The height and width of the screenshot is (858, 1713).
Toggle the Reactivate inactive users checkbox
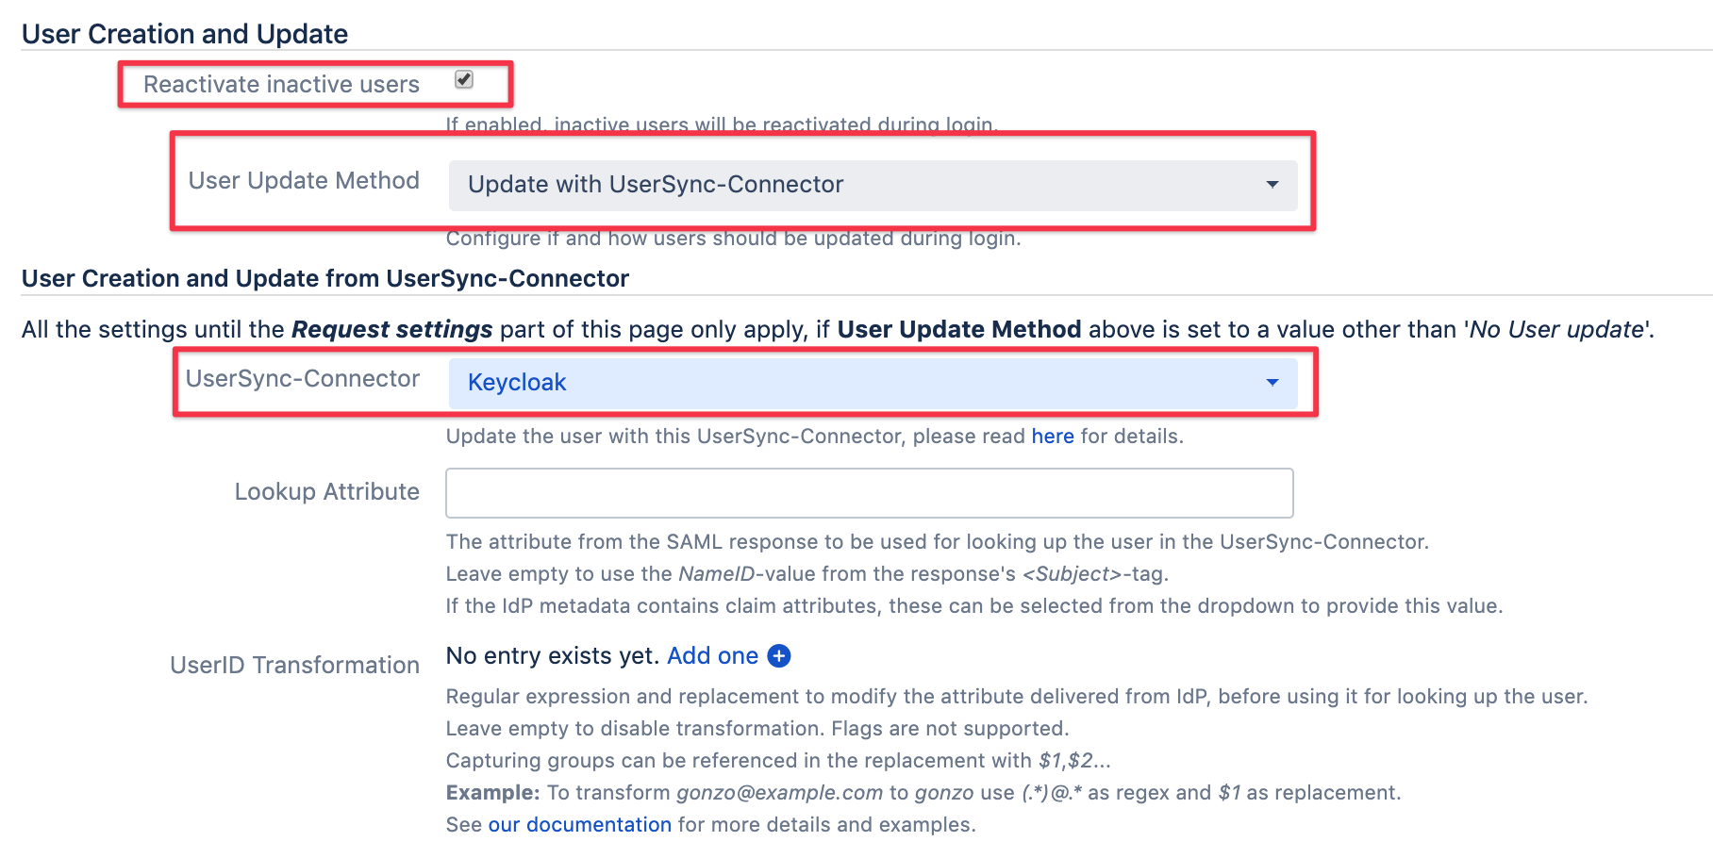(464, 80)
